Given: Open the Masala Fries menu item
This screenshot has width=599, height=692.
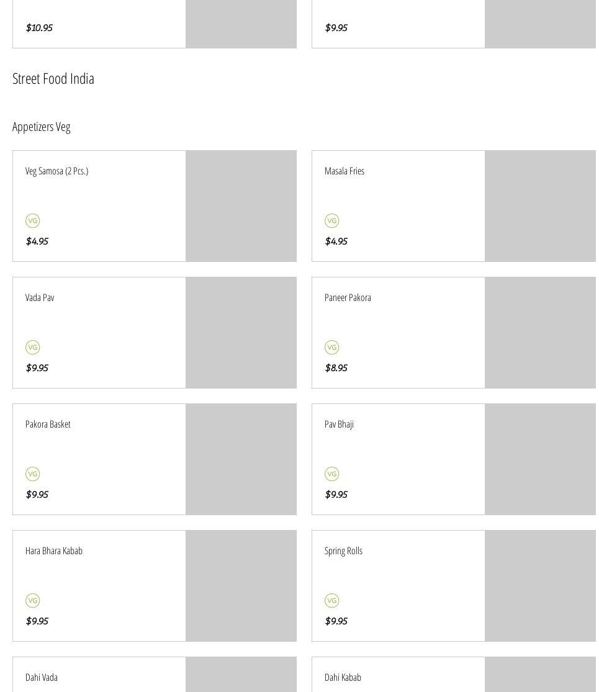Looking at the screenshot, I should (344, 171).
